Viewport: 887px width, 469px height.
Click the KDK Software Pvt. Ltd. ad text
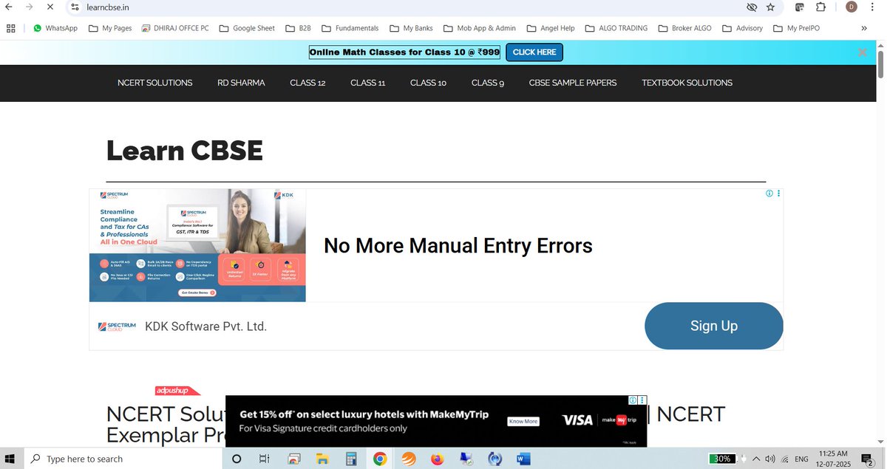(205, 326)
